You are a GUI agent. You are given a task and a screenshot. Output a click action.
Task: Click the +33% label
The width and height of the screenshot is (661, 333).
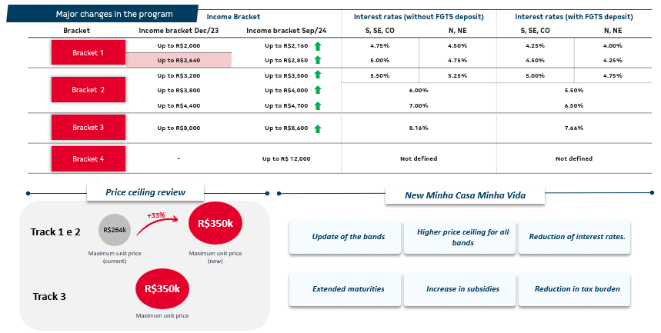156,215
